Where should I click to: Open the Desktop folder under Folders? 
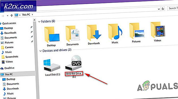(52, 37)
